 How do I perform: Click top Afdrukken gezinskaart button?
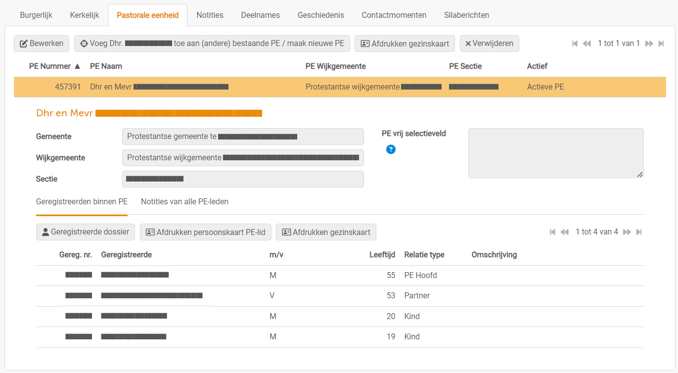coord(405,44)
